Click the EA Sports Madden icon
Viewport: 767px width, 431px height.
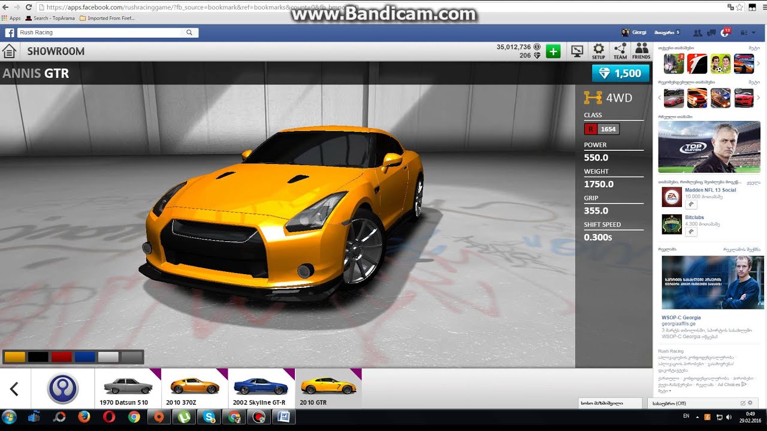(x=672, y=197)
